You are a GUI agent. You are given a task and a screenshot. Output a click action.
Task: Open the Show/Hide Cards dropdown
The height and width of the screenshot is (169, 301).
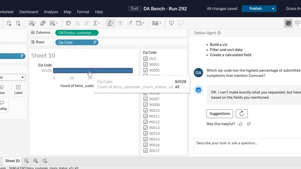157,23
